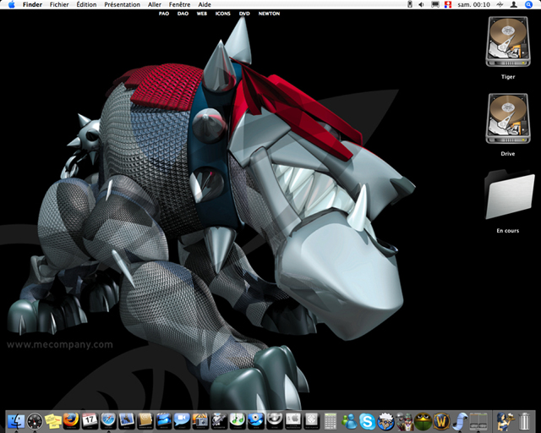This screenshot has height=433, width=541.
Task: Open the user silhouette switching menu
Action: pos(514,4)
